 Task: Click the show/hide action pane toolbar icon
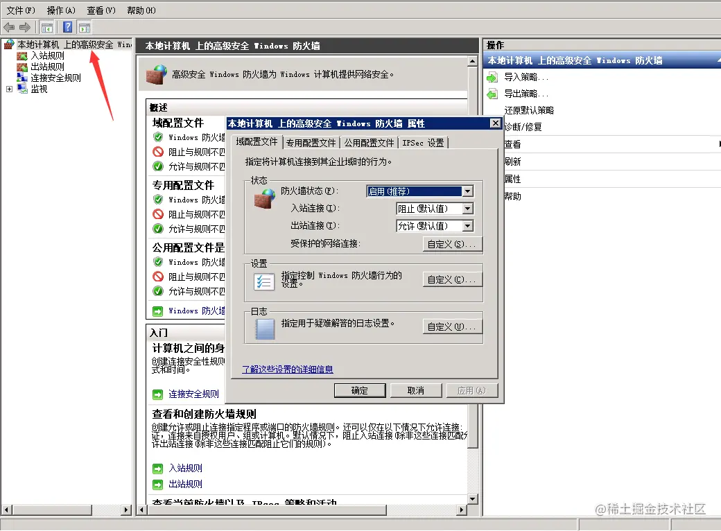84,28
